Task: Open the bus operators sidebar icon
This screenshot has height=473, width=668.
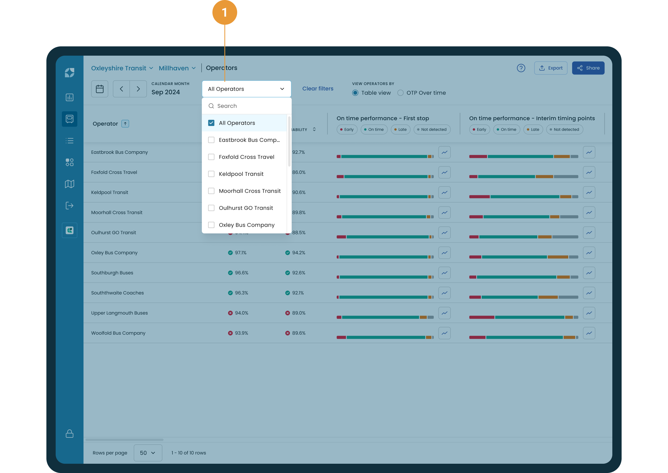Action: (x=69, y=119)
